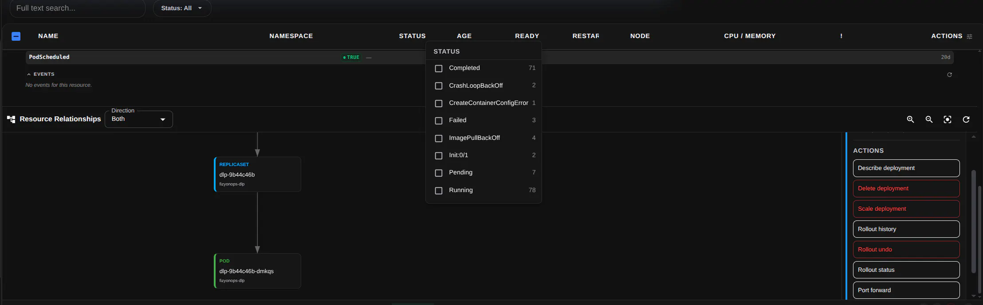Viewport: 983px width, 305px height.
Task: Open column settings icon next to ACTIONS
Action: coord(969,36)
